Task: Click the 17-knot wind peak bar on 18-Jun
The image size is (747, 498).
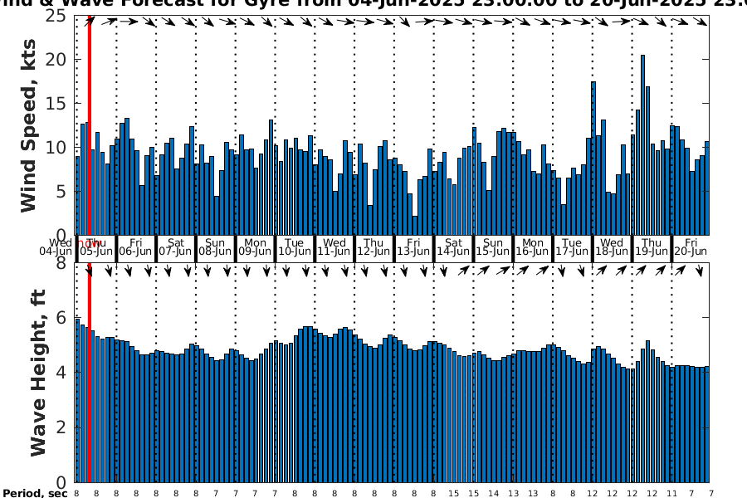Action: pyautogui.click(x=593, y=159)
